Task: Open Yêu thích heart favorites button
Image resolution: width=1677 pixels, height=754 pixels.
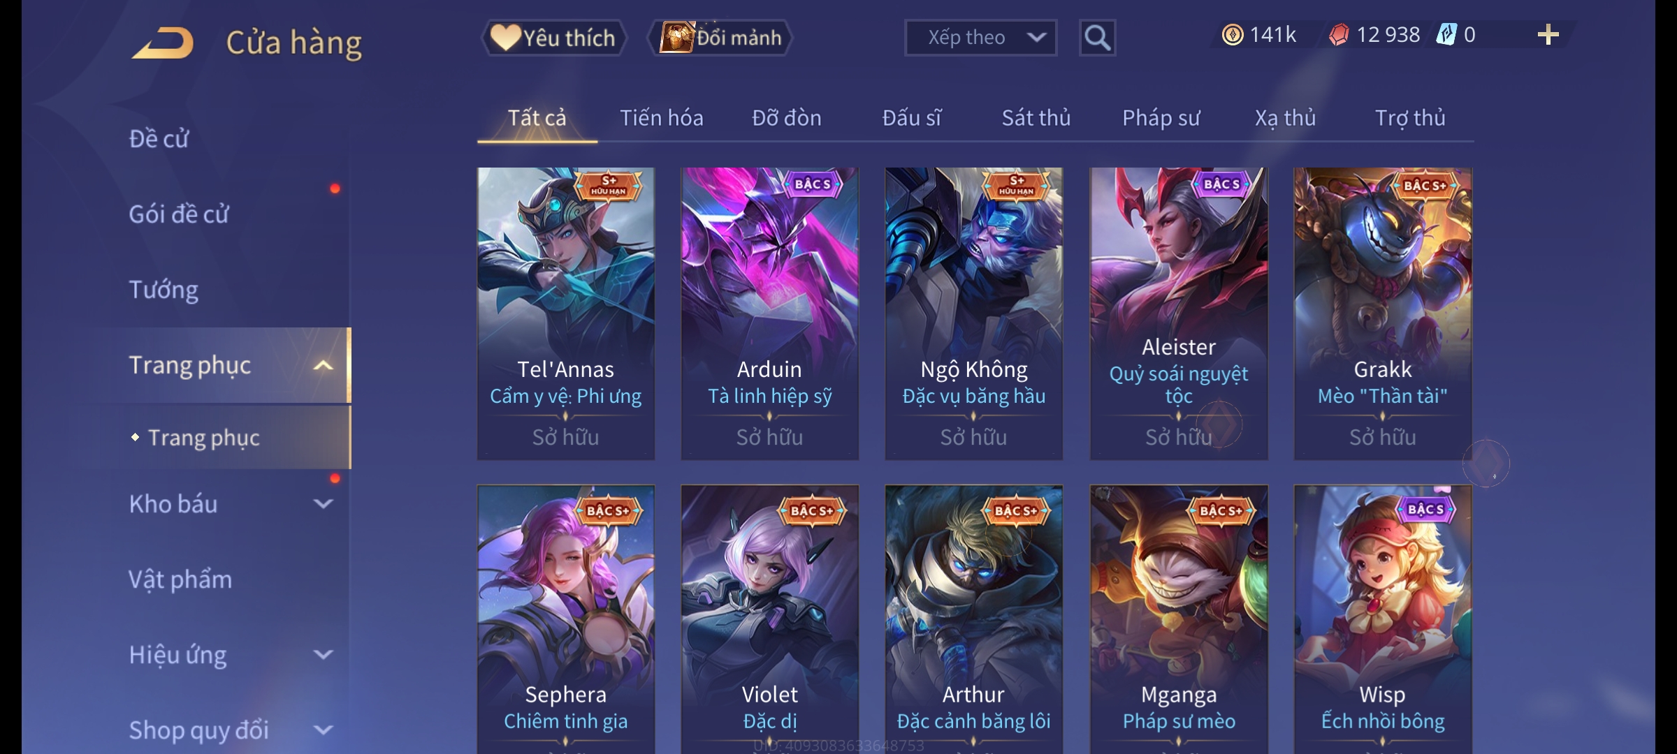Action: tap(553, 38)
